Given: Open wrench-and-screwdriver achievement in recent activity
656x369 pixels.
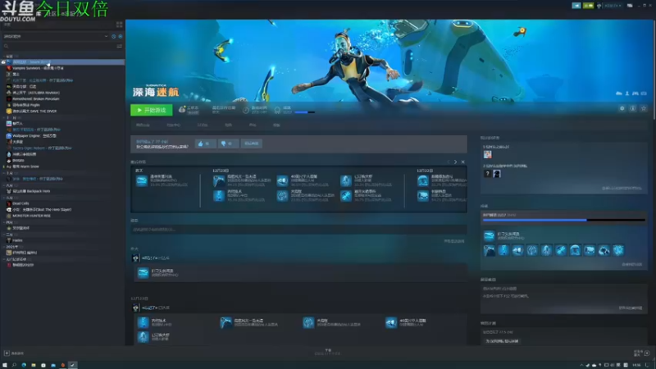Looking at the screenshot, I should (x=345, y=195).
